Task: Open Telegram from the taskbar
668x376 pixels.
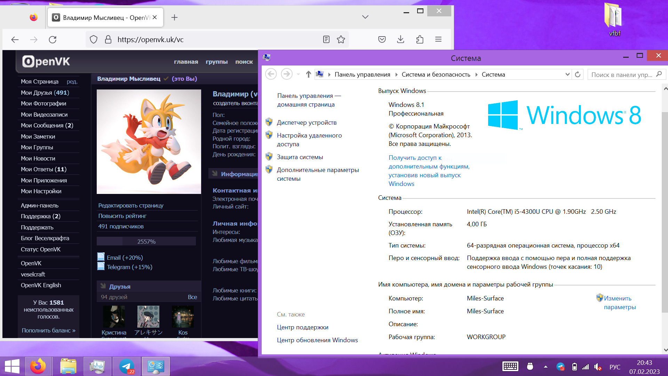Action: pyautogui.click(x=127, y=366)
